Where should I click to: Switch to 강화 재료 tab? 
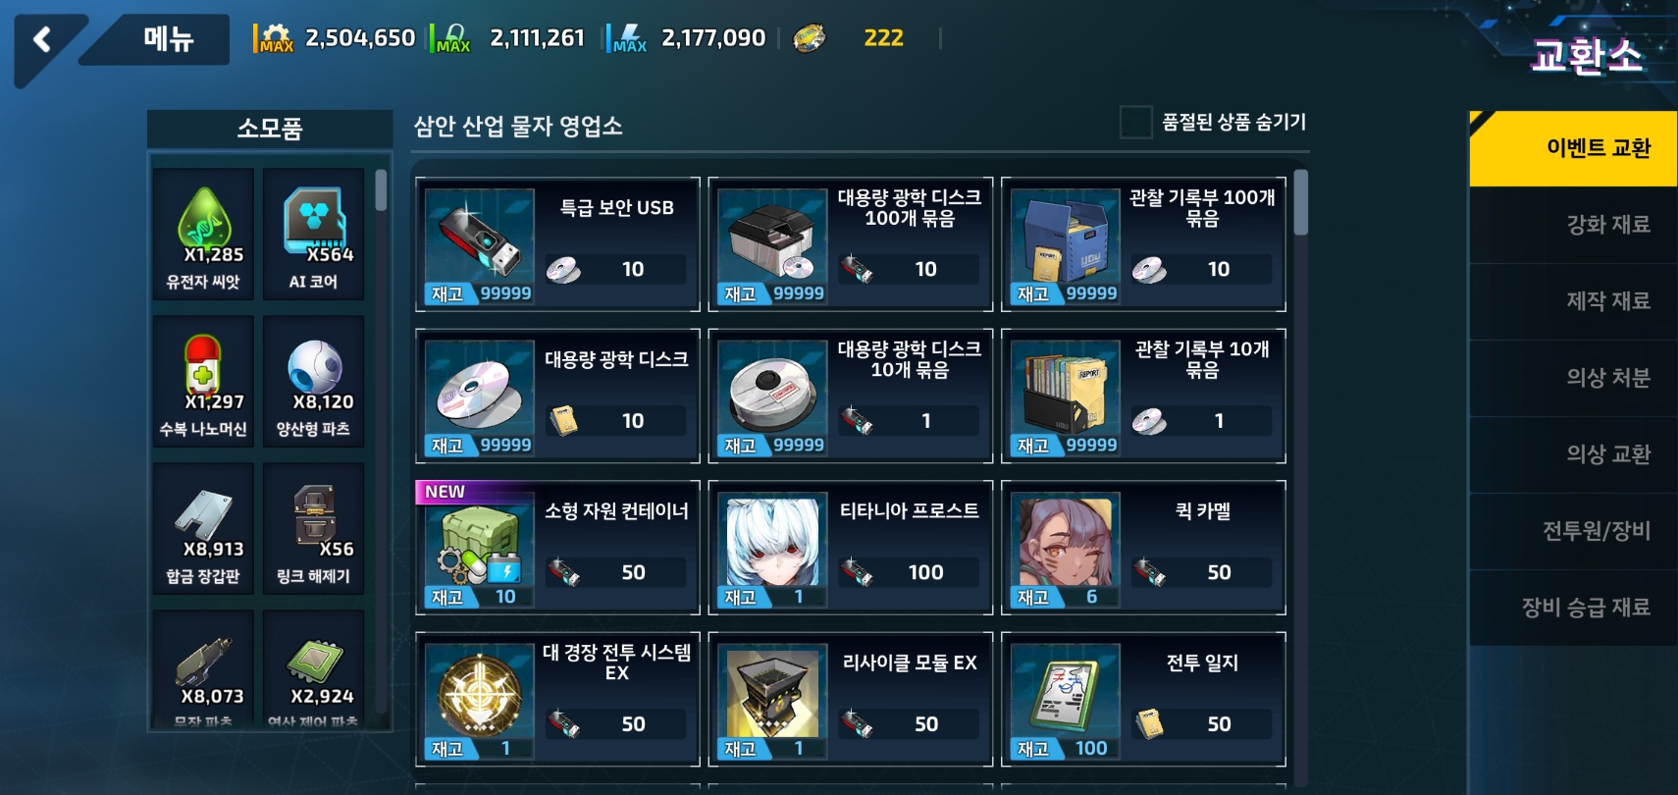(x=1573, y=225)
